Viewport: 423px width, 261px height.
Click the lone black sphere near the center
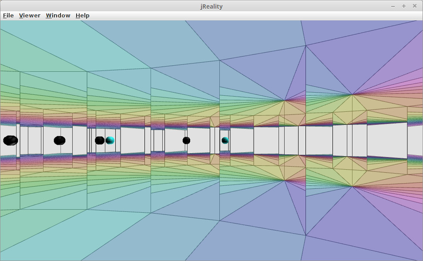tap(186, 140)
